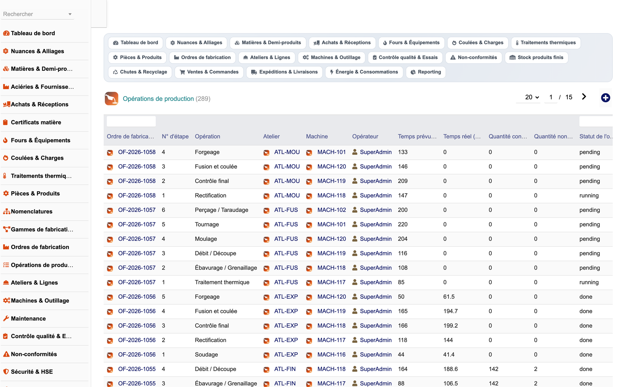This screenshot has width=626, height=387.
Task: Open Traitements thermiques tab
Action: click(546, 43)
